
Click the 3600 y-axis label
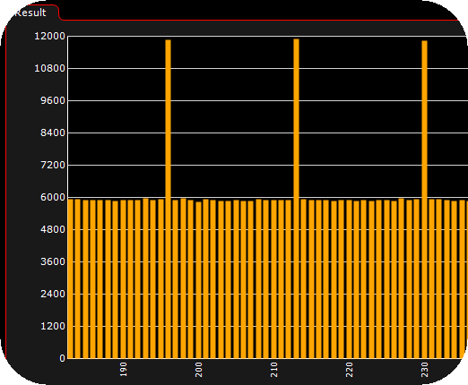[x=53, y=261]
